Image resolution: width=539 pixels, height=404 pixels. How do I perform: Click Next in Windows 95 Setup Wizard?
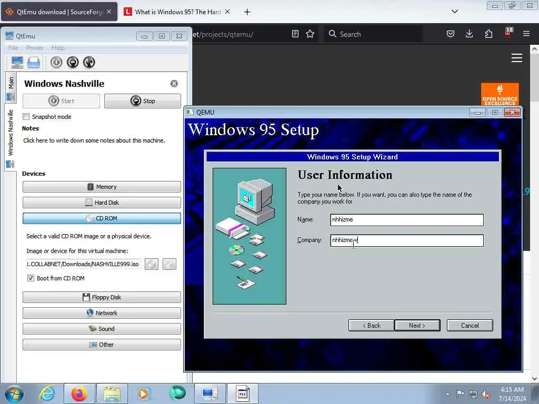(417, 325)
